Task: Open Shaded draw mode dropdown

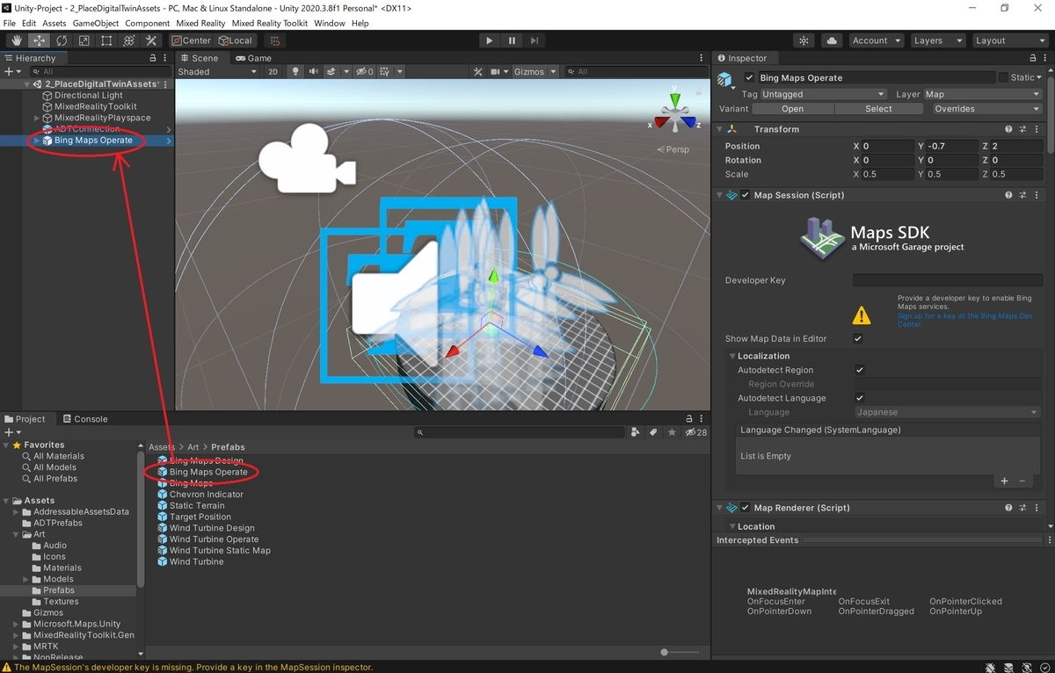Action: pyautogui.click(x=217, y=71)
